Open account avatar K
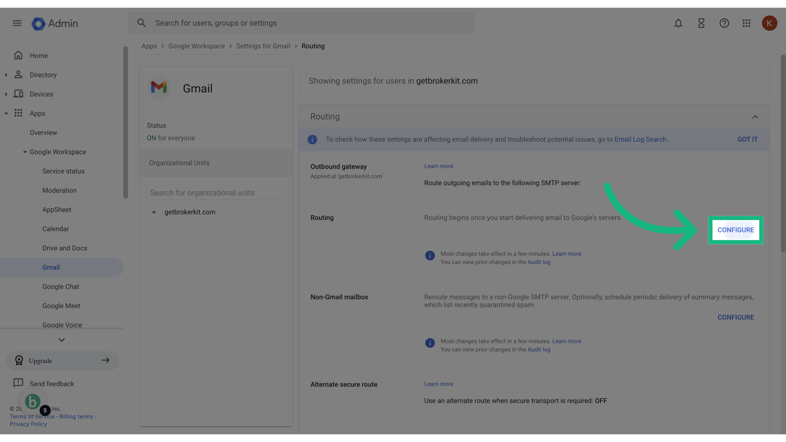The width and height of the screenshot is (786, 442). (x=769, y=23)
